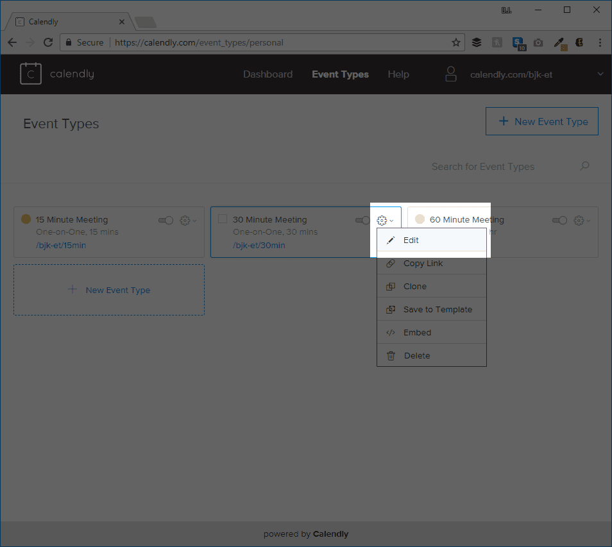The image size is (612, 547).
Task: Expand the account dropdown chevron in header
Action: tap(600, 74)
